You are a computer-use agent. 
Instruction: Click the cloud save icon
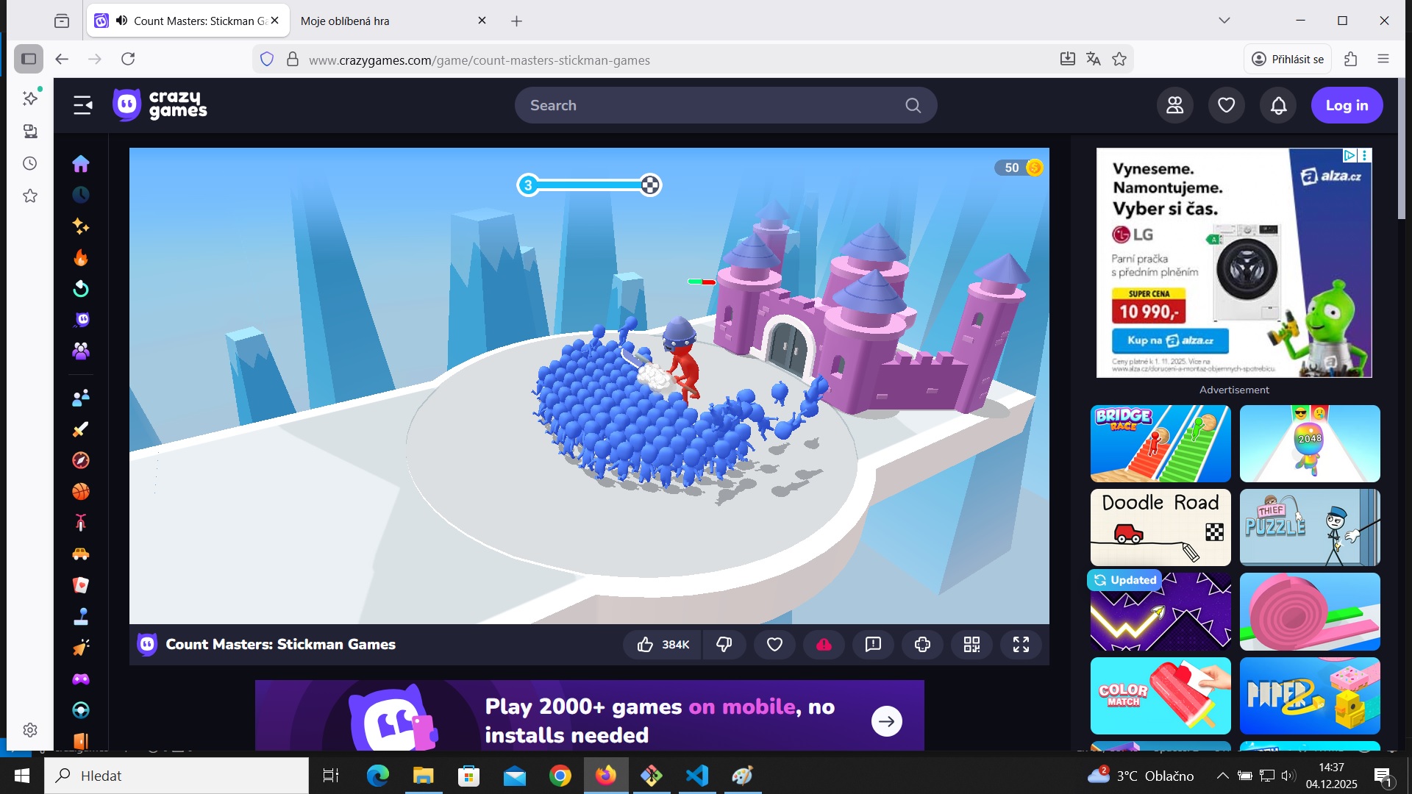(824, 645)
